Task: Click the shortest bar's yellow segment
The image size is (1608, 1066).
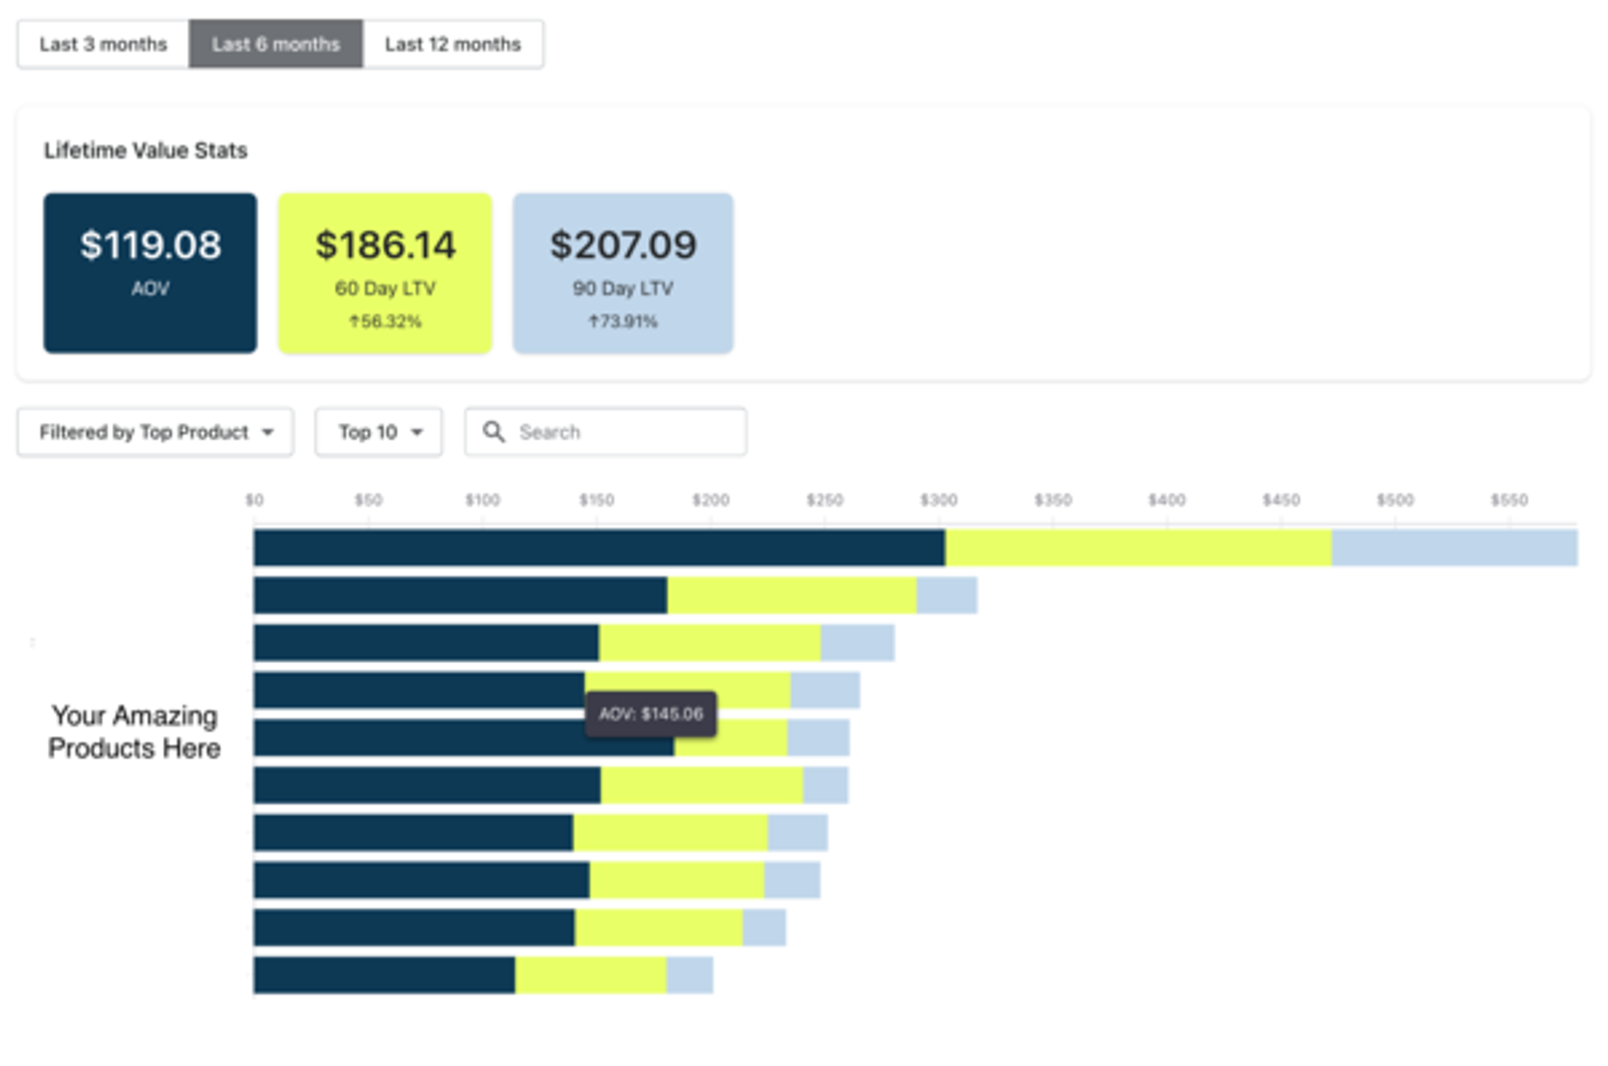Action: tap(591, 975)
